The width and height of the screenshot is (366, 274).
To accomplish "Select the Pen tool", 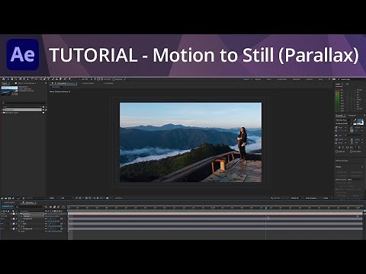I will [x=44, y=79].
